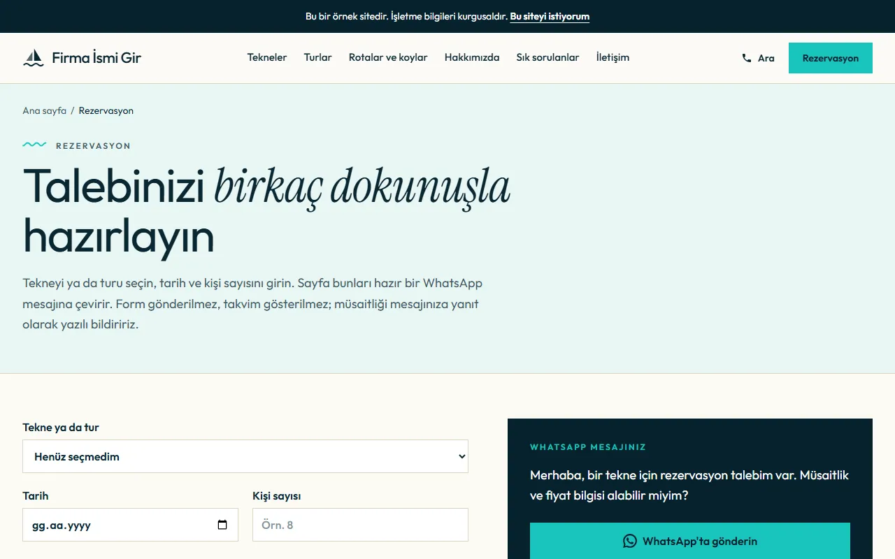Open Sık sorulanlar link
The image size is (895, 559).
click(547, 57)
